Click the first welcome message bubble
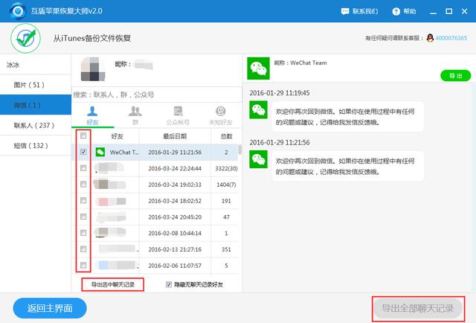This screenshot has width=476, height=323. (347, 117)
